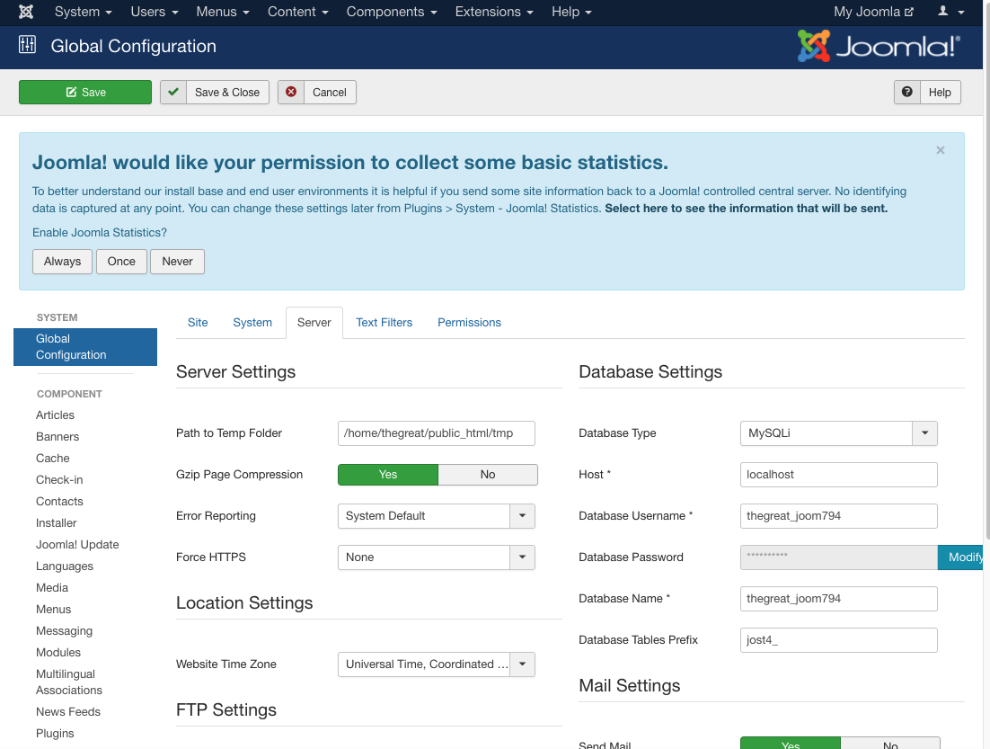Image resolution: width=990 pixels, height=749 pixels.
Task: Switch to the System tab
Action: 252,323
